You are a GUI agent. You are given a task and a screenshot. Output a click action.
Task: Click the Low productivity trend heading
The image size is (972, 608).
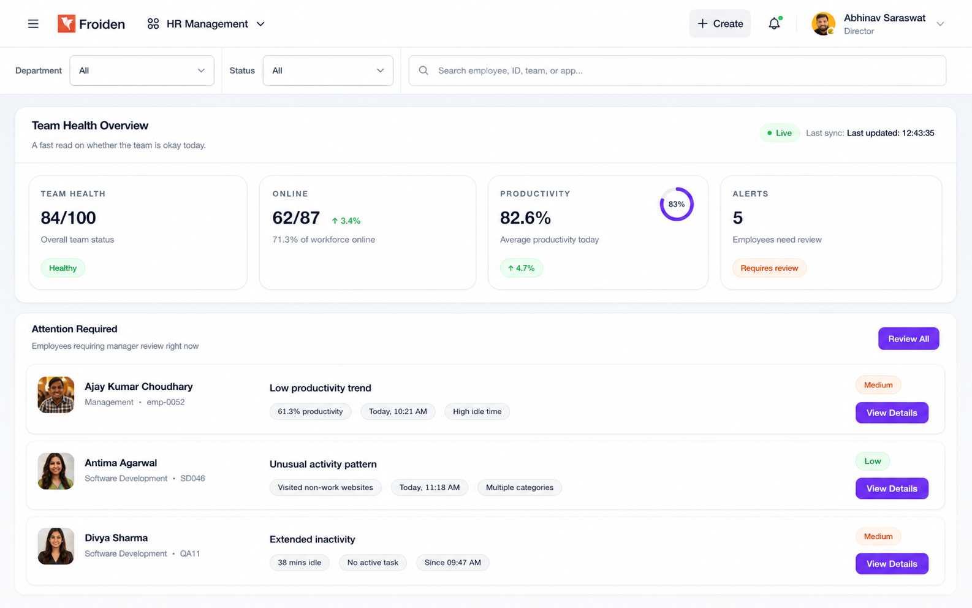coord(320,388)
